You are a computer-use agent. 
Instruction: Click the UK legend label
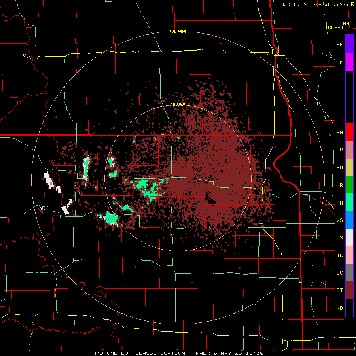pos(340,62)
